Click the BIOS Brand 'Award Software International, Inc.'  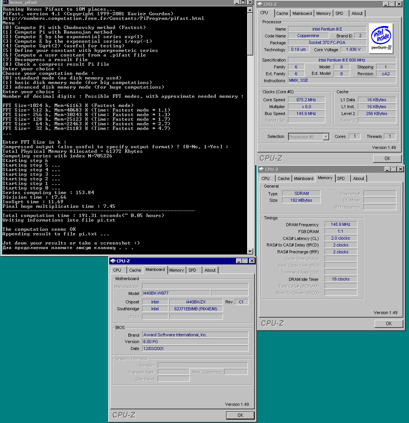[195, 335]
